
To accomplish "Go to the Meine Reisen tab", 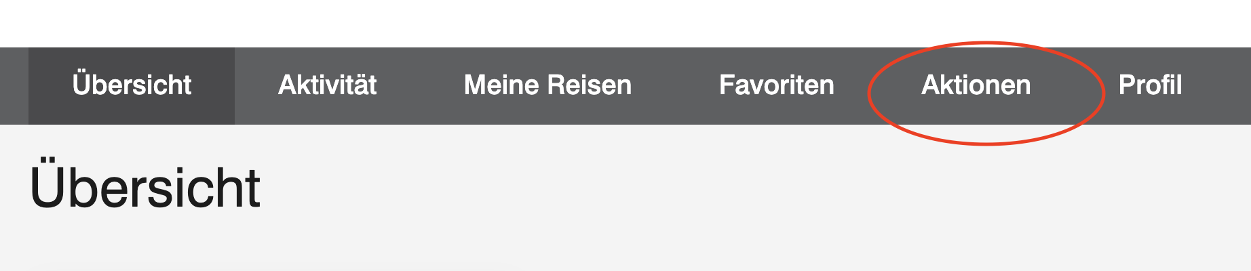I will pos(547,85).
